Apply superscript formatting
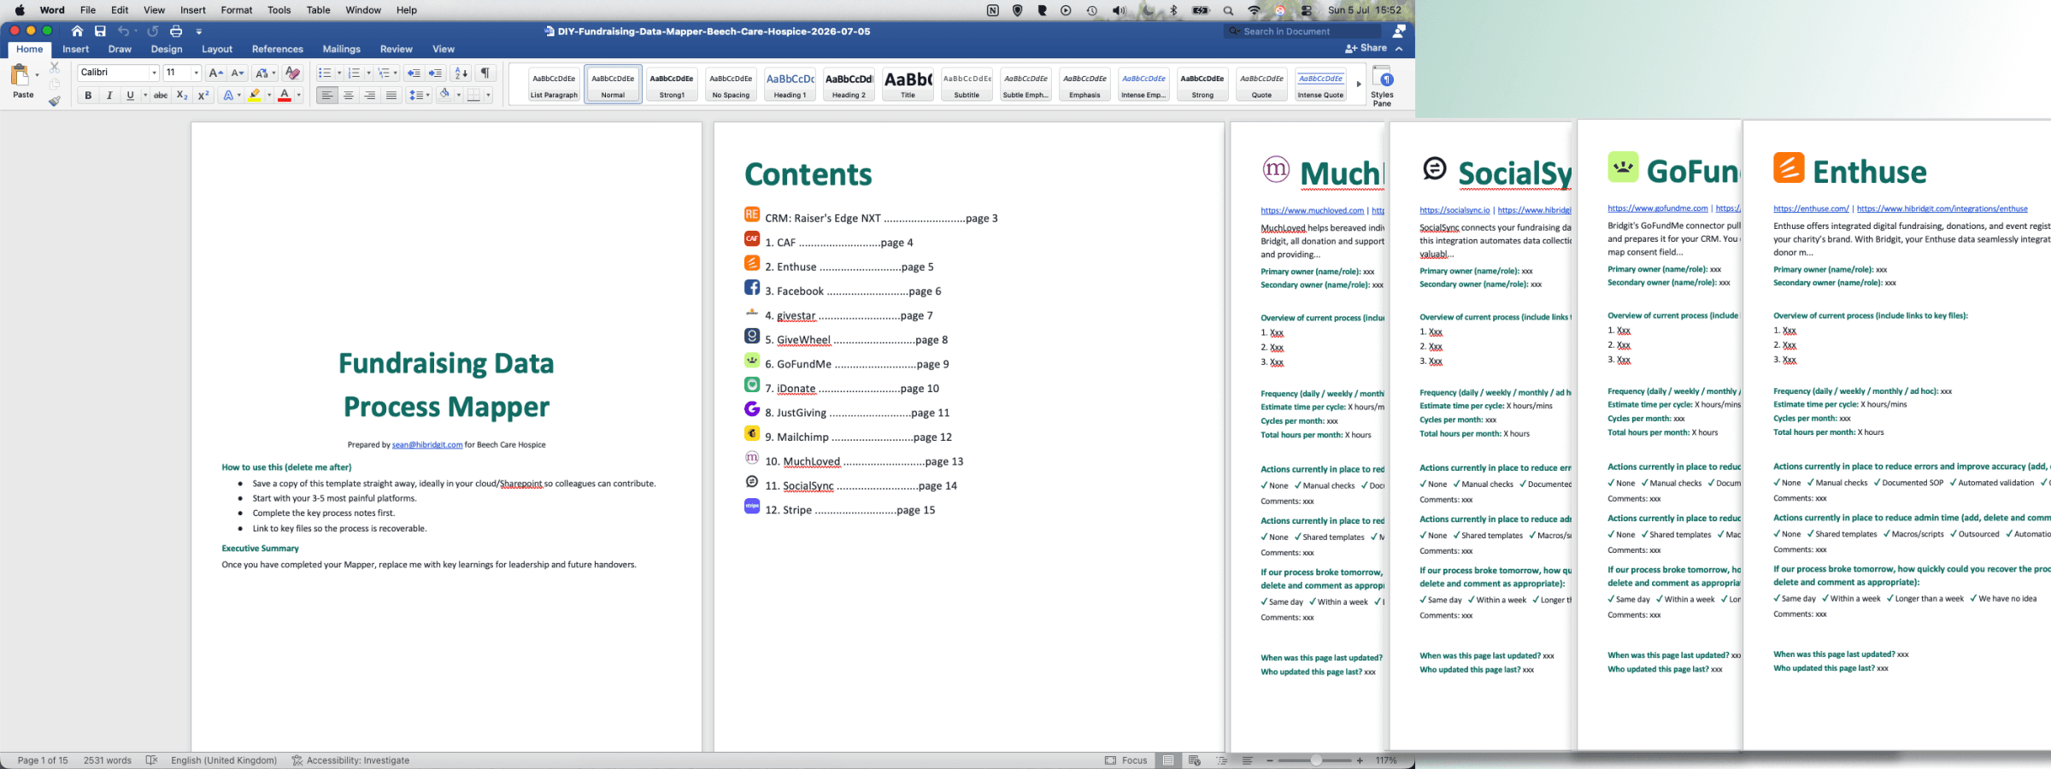This screenshot has height=769, width=2051. pyautogui.click(x=203, y=96)
